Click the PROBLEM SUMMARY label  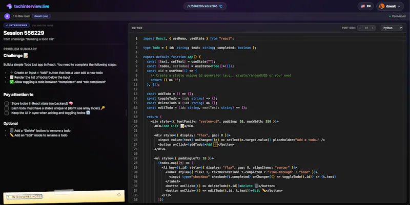click(20, 49)
